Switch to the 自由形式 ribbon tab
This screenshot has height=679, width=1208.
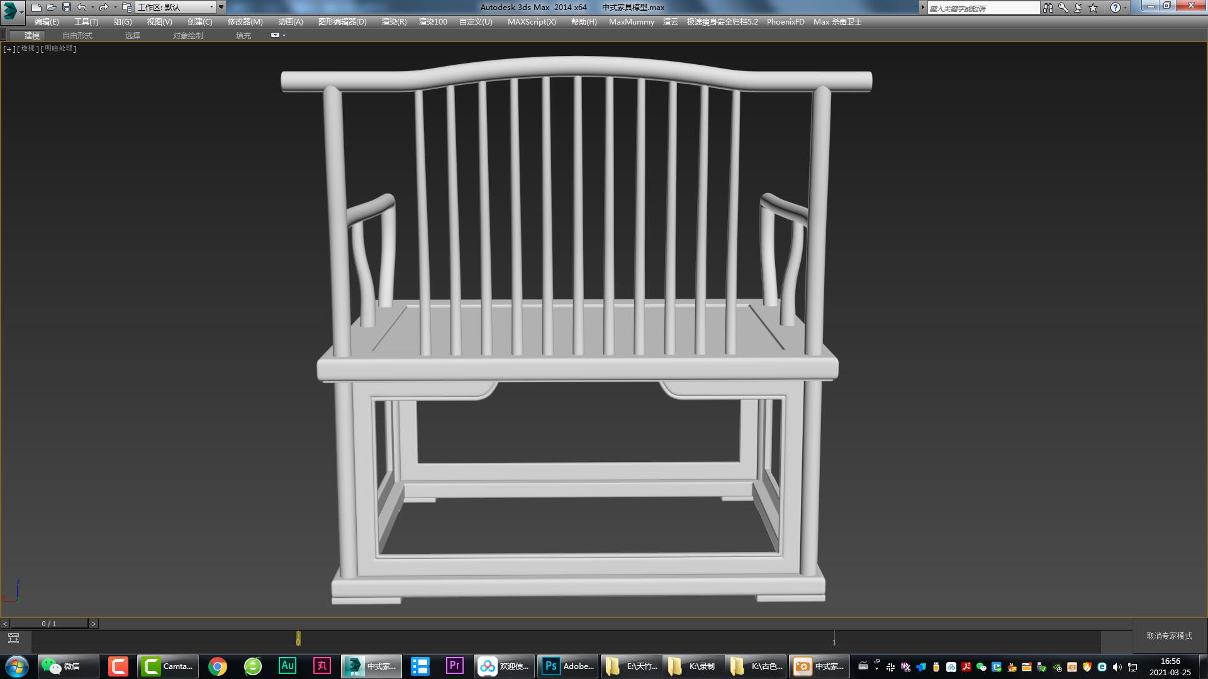76,35
